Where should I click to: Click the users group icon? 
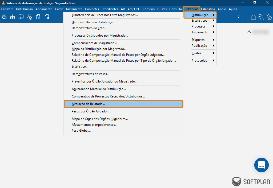pyautogui.click(x=261, y=17)
